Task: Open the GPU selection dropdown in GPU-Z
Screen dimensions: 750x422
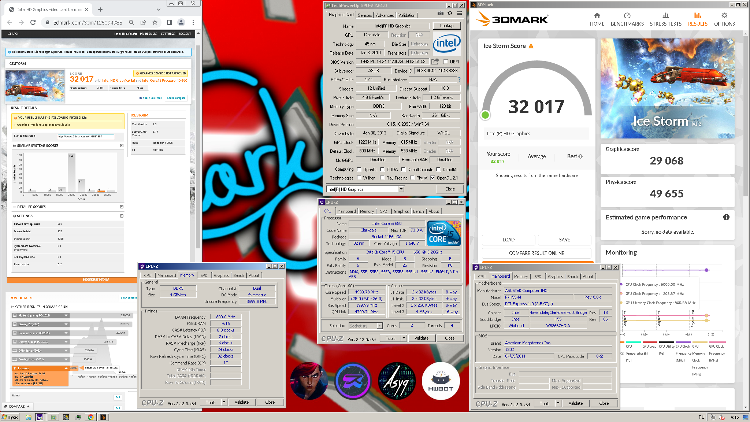Action: coord(401,189)
